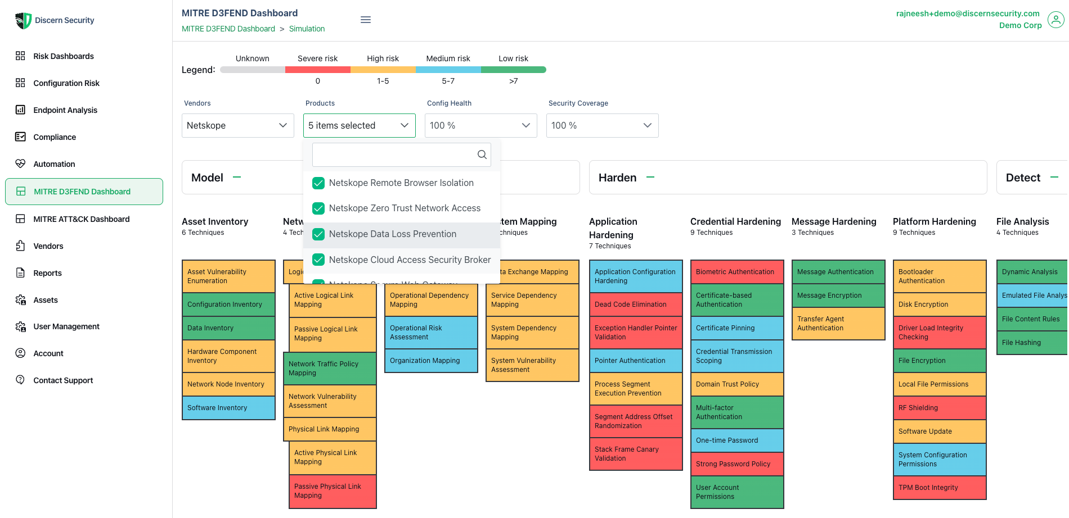Collapse the Detect section
Viewport: 1069px width, 518px height.
1054,178
